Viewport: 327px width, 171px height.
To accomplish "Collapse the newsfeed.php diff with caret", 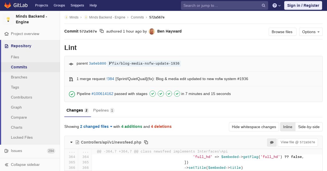I will point(71,142).
